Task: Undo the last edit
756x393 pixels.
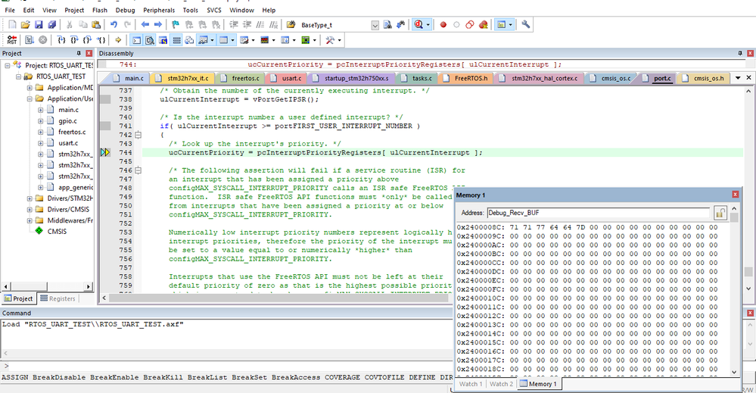Action: [114, 24]
